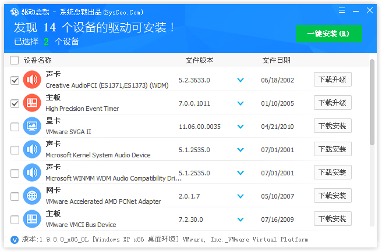Click 下载升级 for High Precision Event Timer
382x252 pixels.
click(x=333, y=103)
